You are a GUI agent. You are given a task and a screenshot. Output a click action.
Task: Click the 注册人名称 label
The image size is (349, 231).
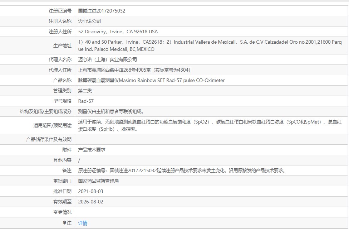(x=60, y=21)
